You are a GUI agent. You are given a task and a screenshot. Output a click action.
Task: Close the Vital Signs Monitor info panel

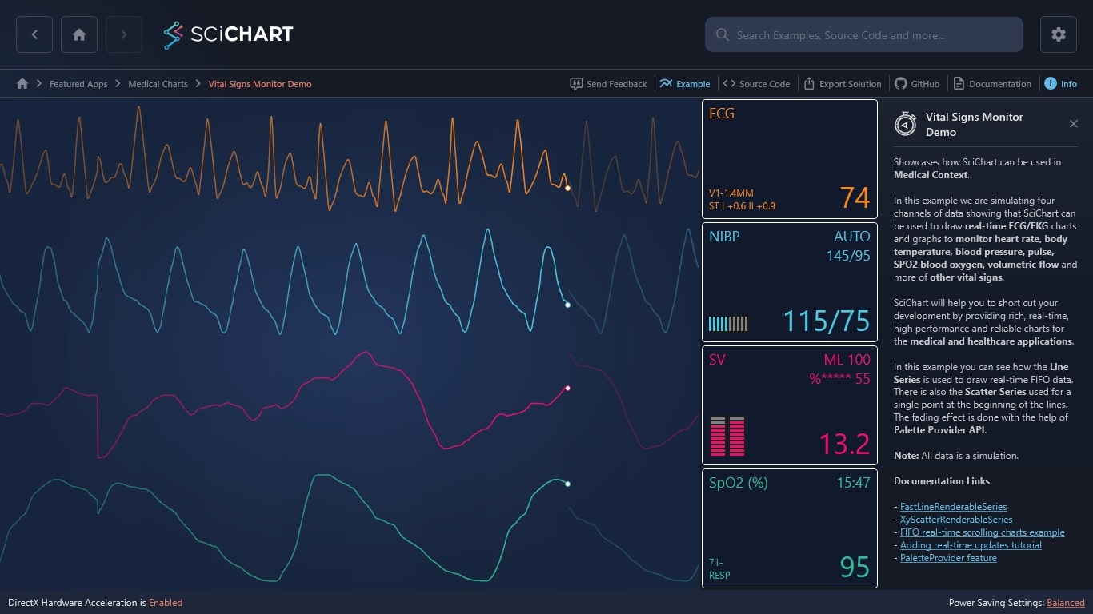1074,124
